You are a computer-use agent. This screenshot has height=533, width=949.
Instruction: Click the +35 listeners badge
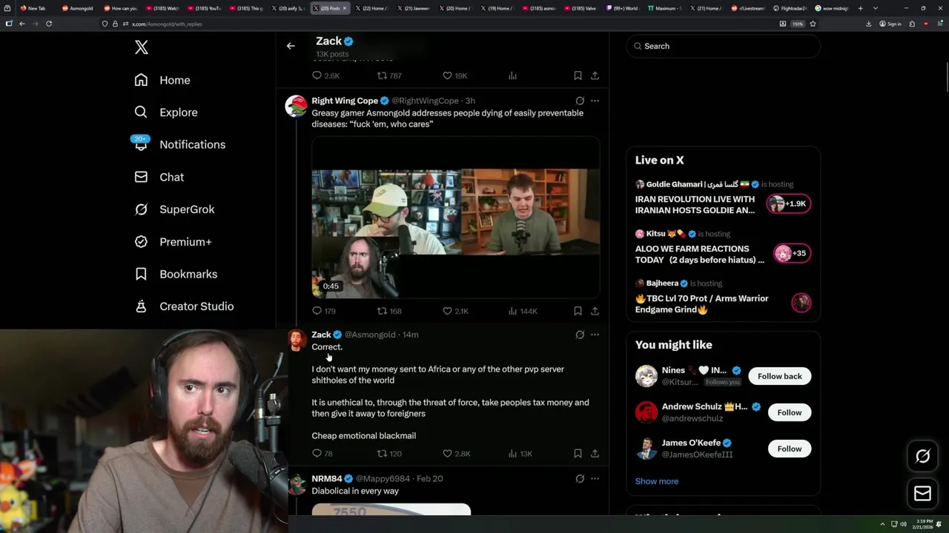tap(792, 253)
